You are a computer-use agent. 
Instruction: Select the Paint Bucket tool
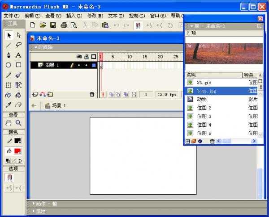(x=18, y=95)
